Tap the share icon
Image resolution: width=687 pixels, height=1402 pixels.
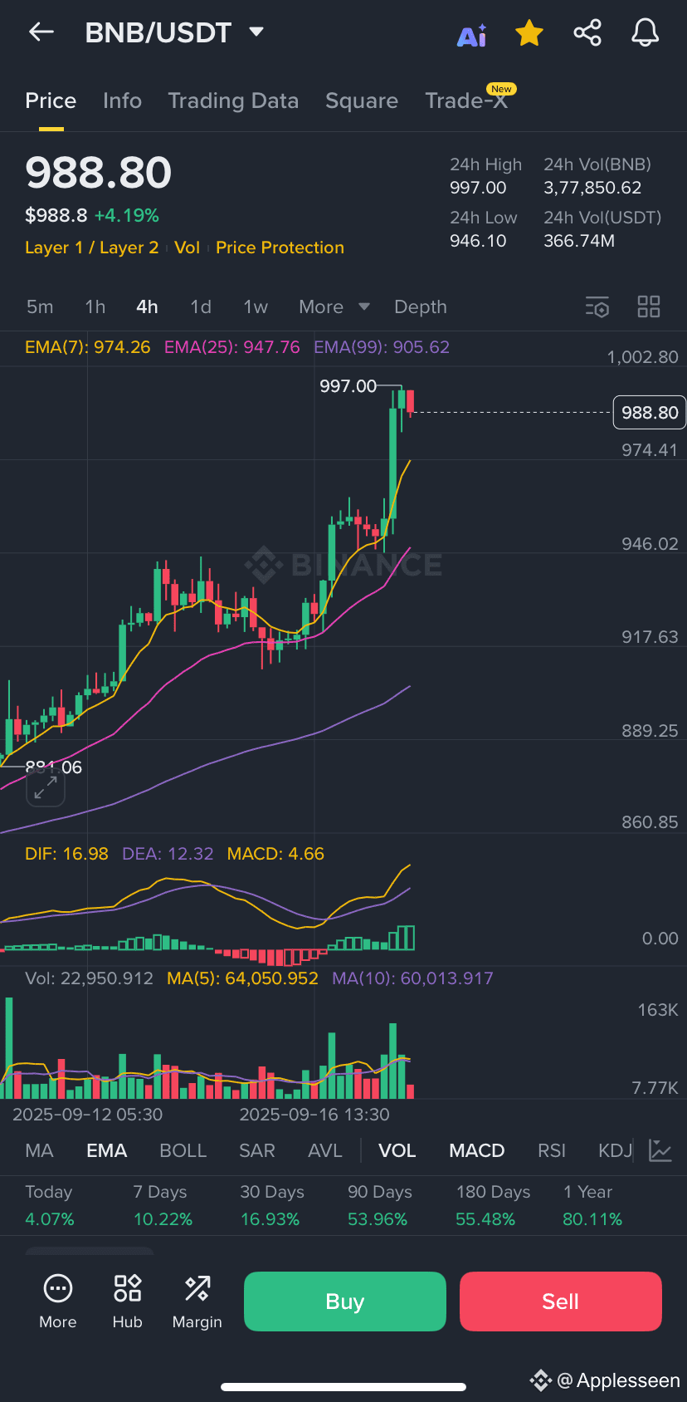click(587, 33)
